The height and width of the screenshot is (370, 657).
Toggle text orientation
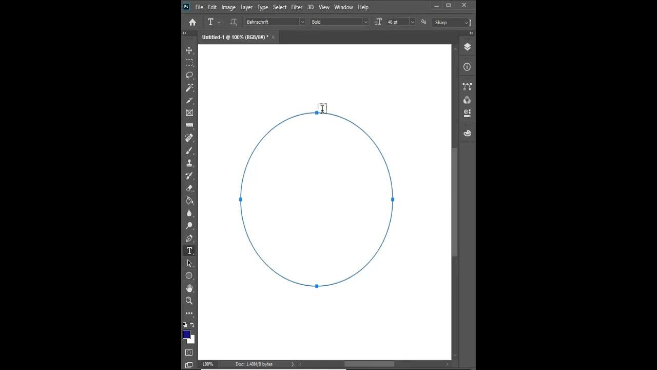(234, 22)
